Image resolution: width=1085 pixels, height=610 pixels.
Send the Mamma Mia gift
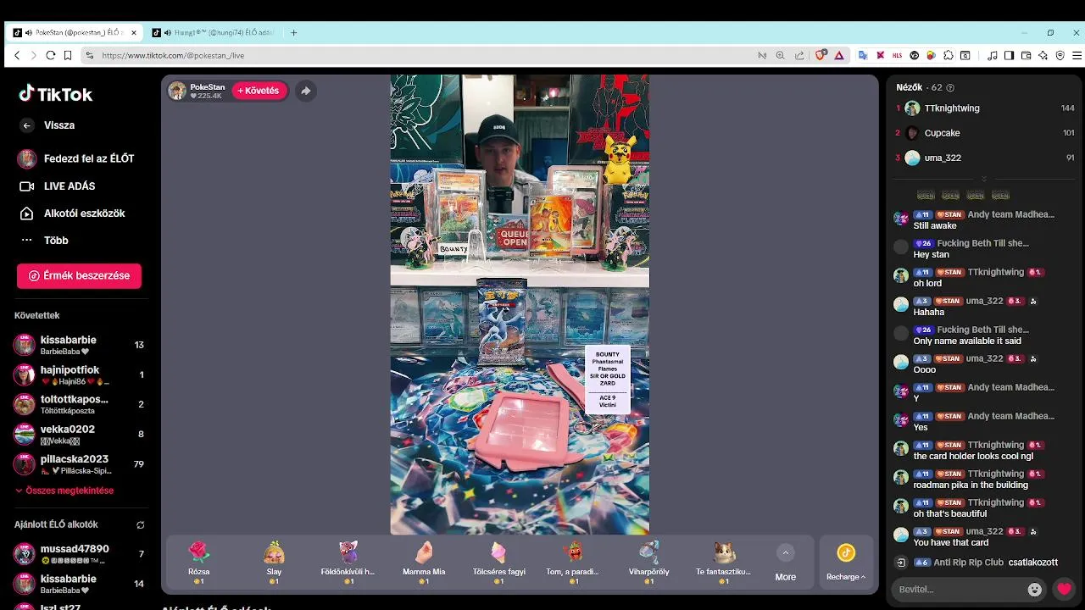[424, 562]
